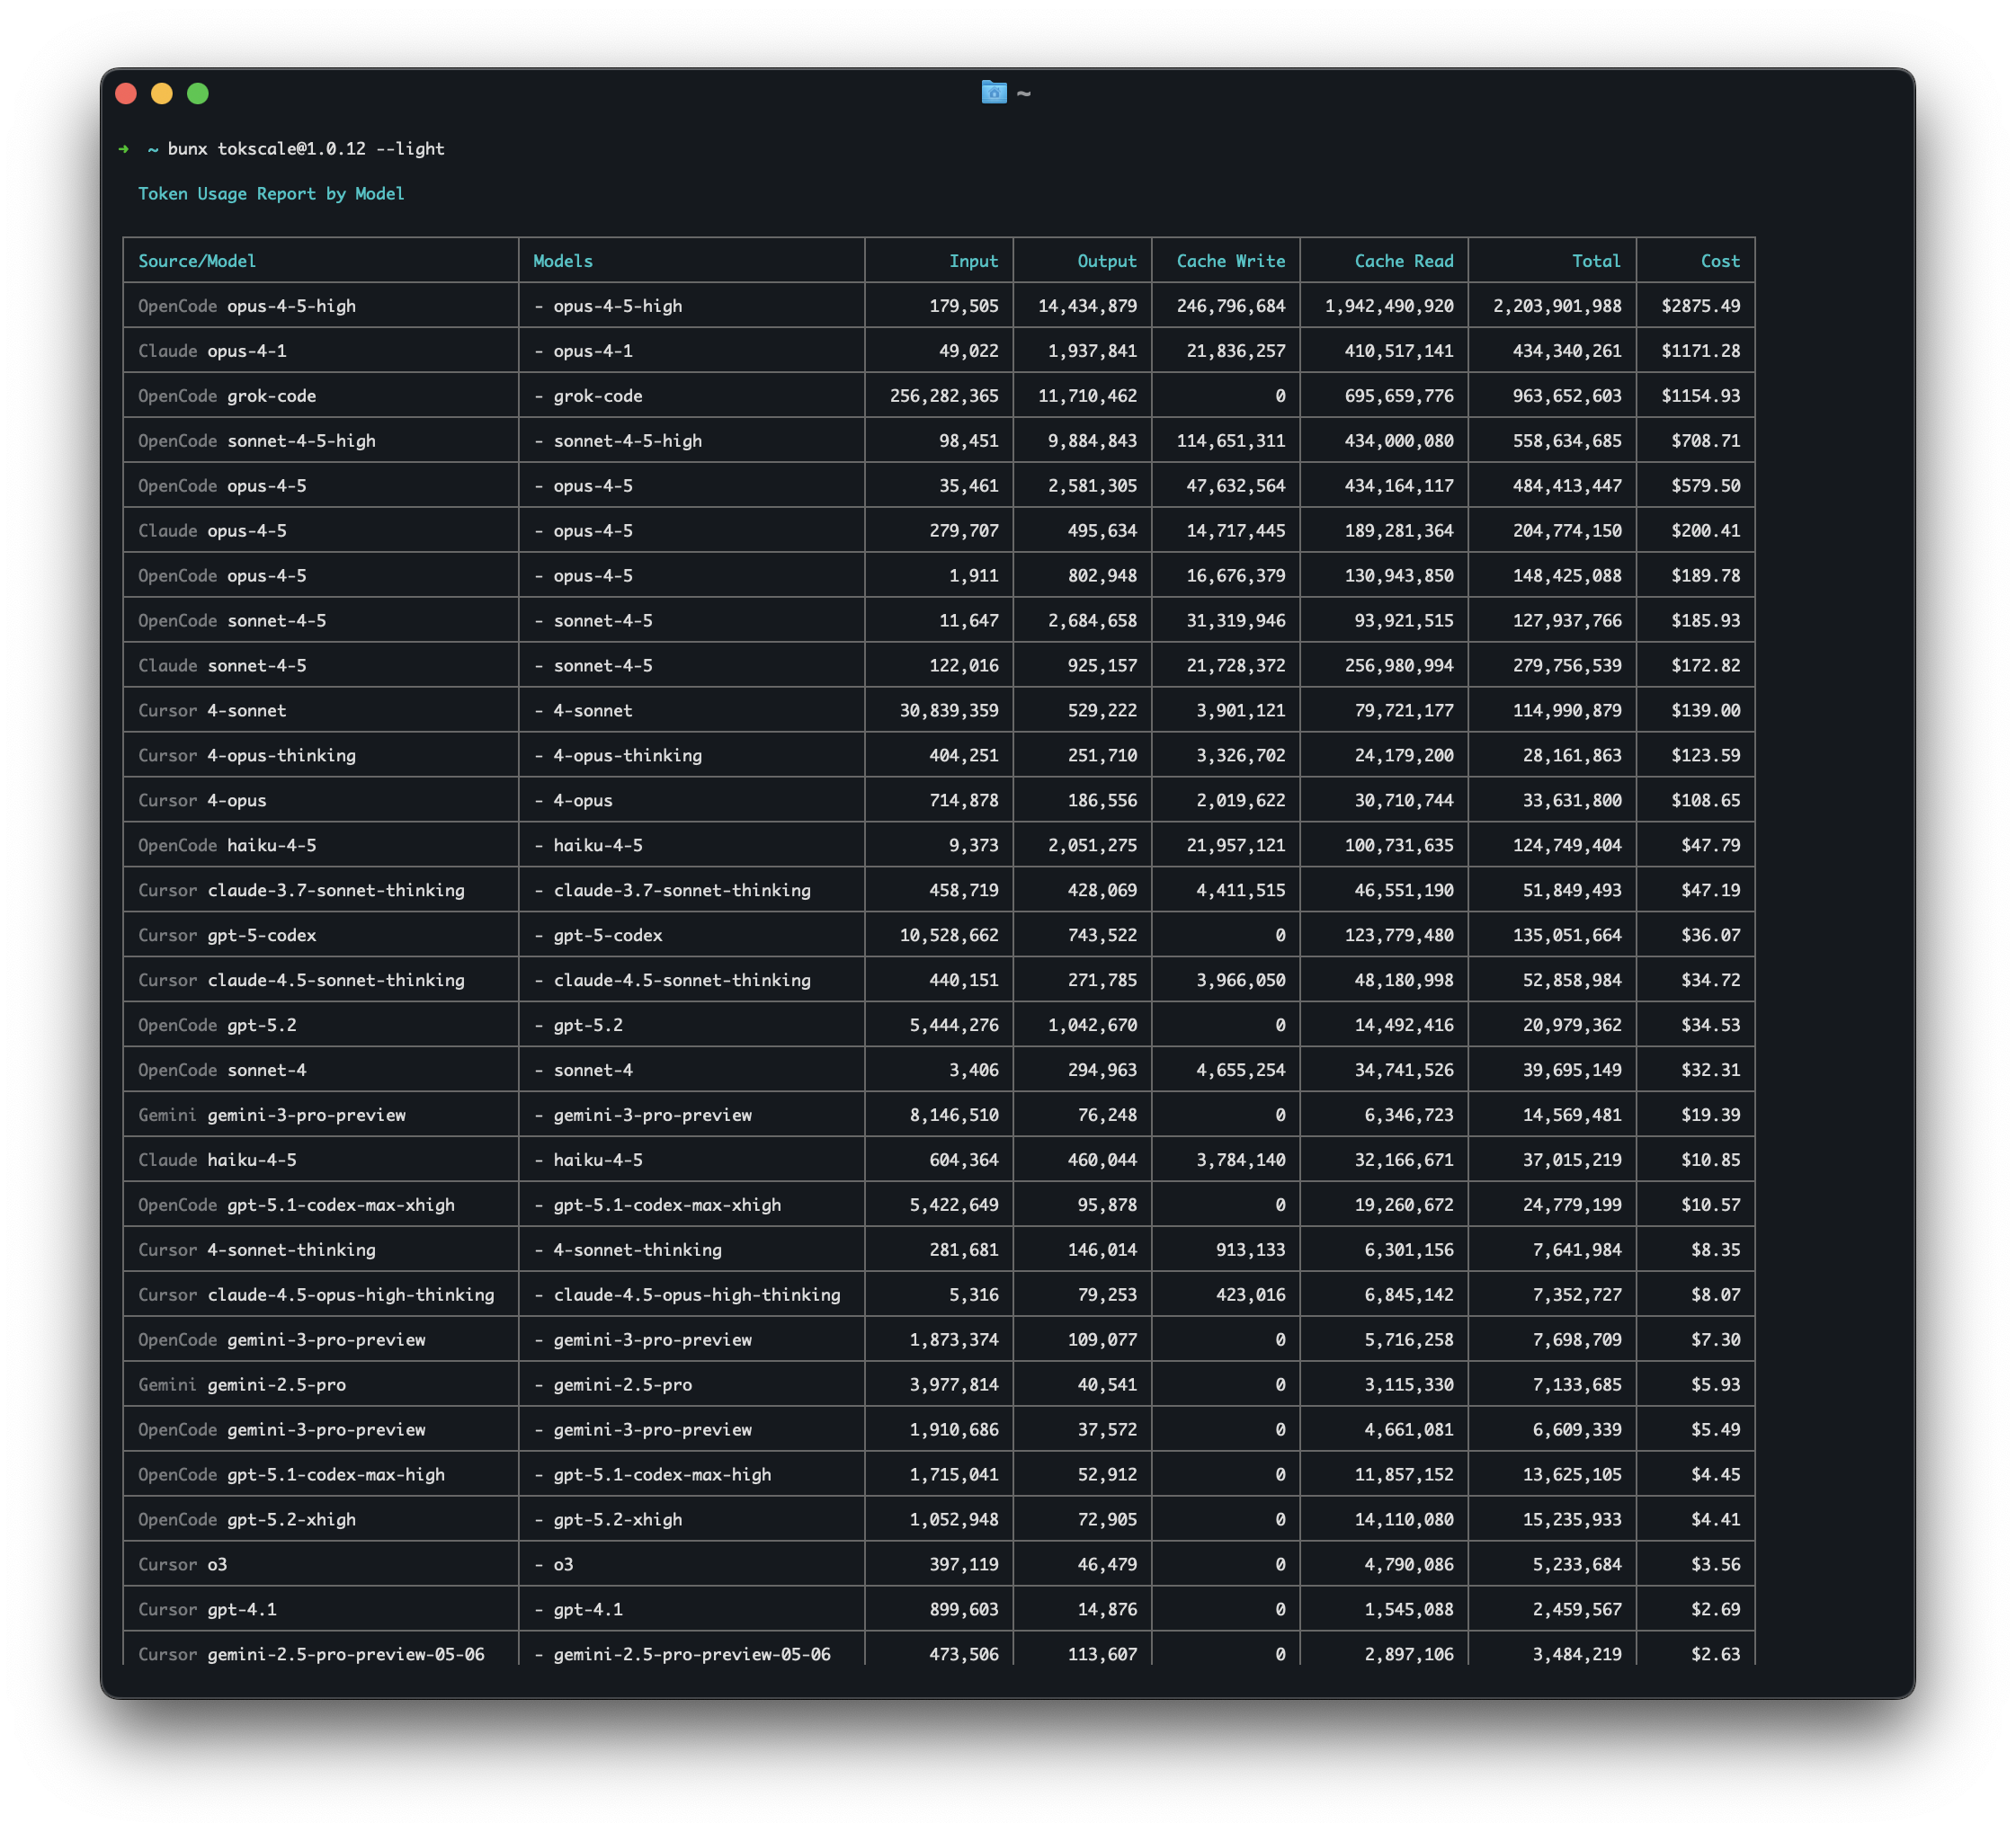Screen dimensions: 2016x1832
Task: Select the Source/Model column header
Action: tap(196, 261)
